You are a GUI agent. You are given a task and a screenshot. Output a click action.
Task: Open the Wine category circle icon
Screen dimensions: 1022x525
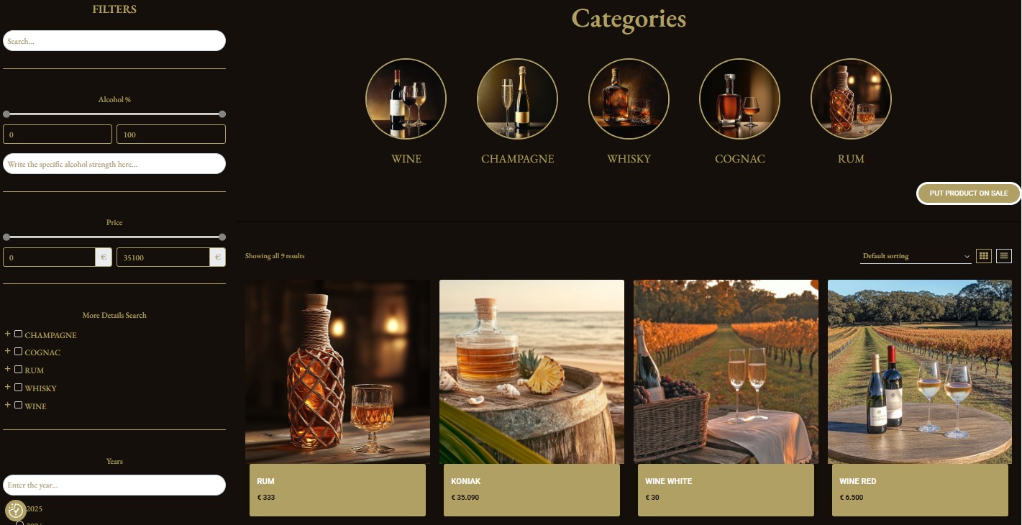pos(406,99)
